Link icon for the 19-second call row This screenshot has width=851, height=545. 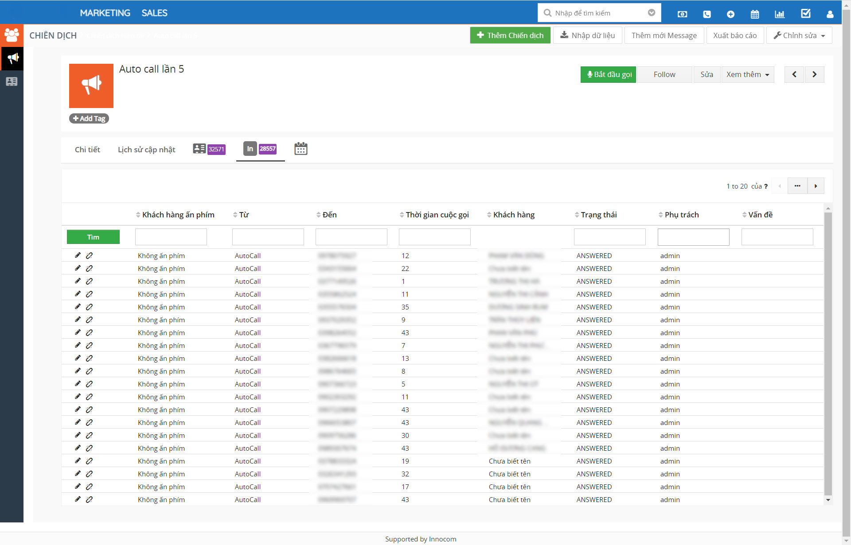[x=89, y=461]
